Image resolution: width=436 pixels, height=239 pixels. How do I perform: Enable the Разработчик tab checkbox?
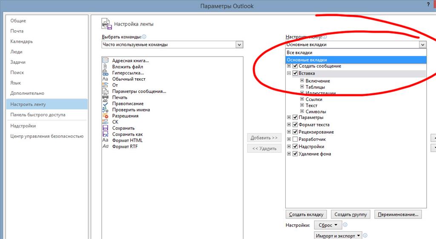(295, 139)
